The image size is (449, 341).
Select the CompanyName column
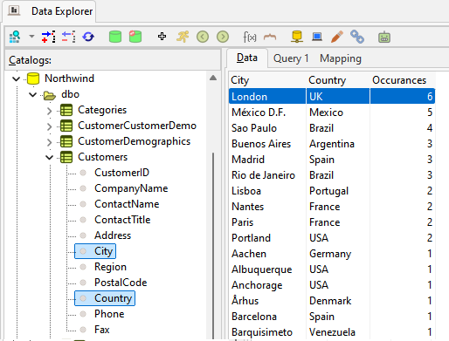click(x=131, y=188)
